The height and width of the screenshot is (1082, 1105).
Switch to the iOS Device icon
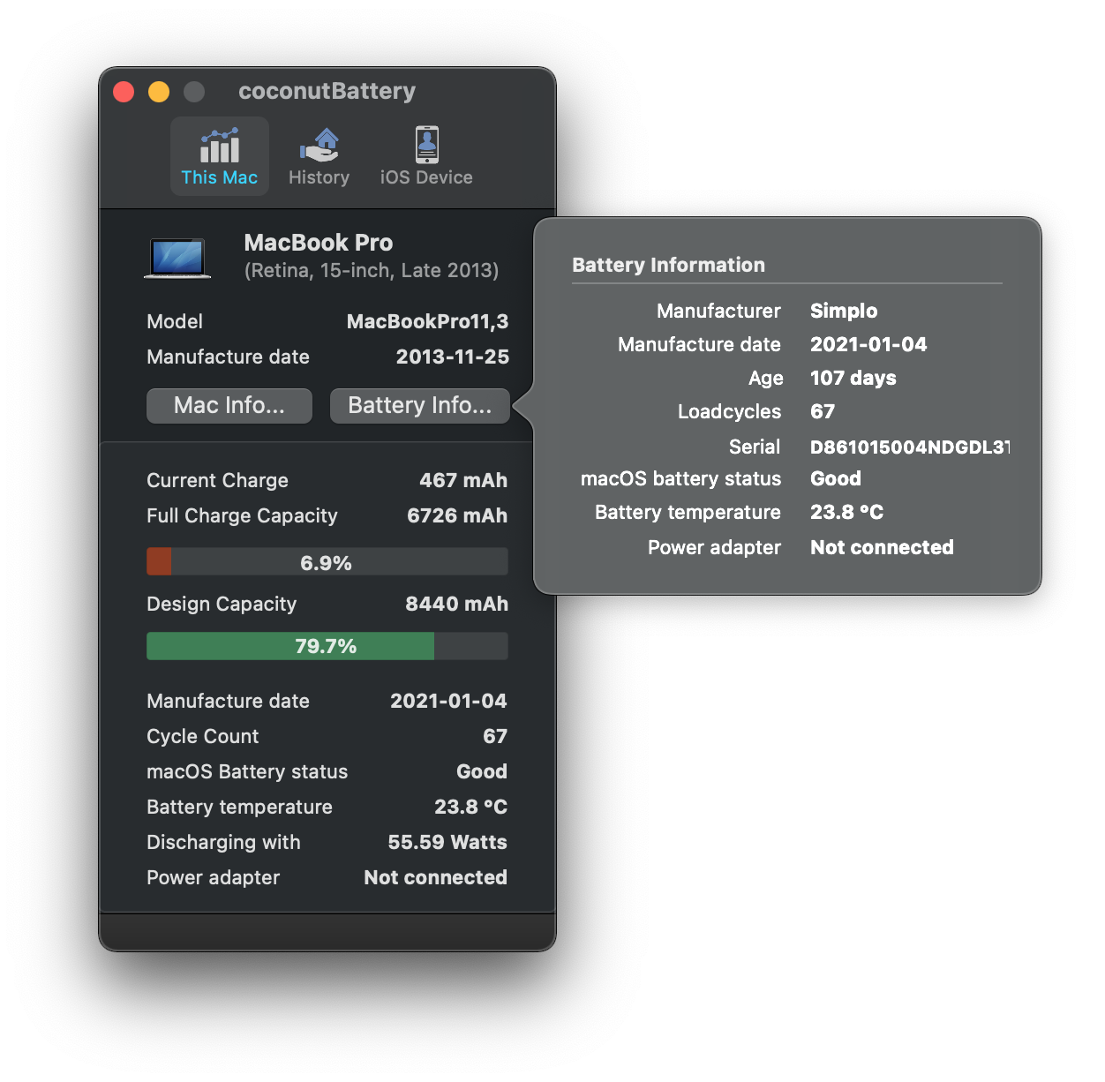426,145
